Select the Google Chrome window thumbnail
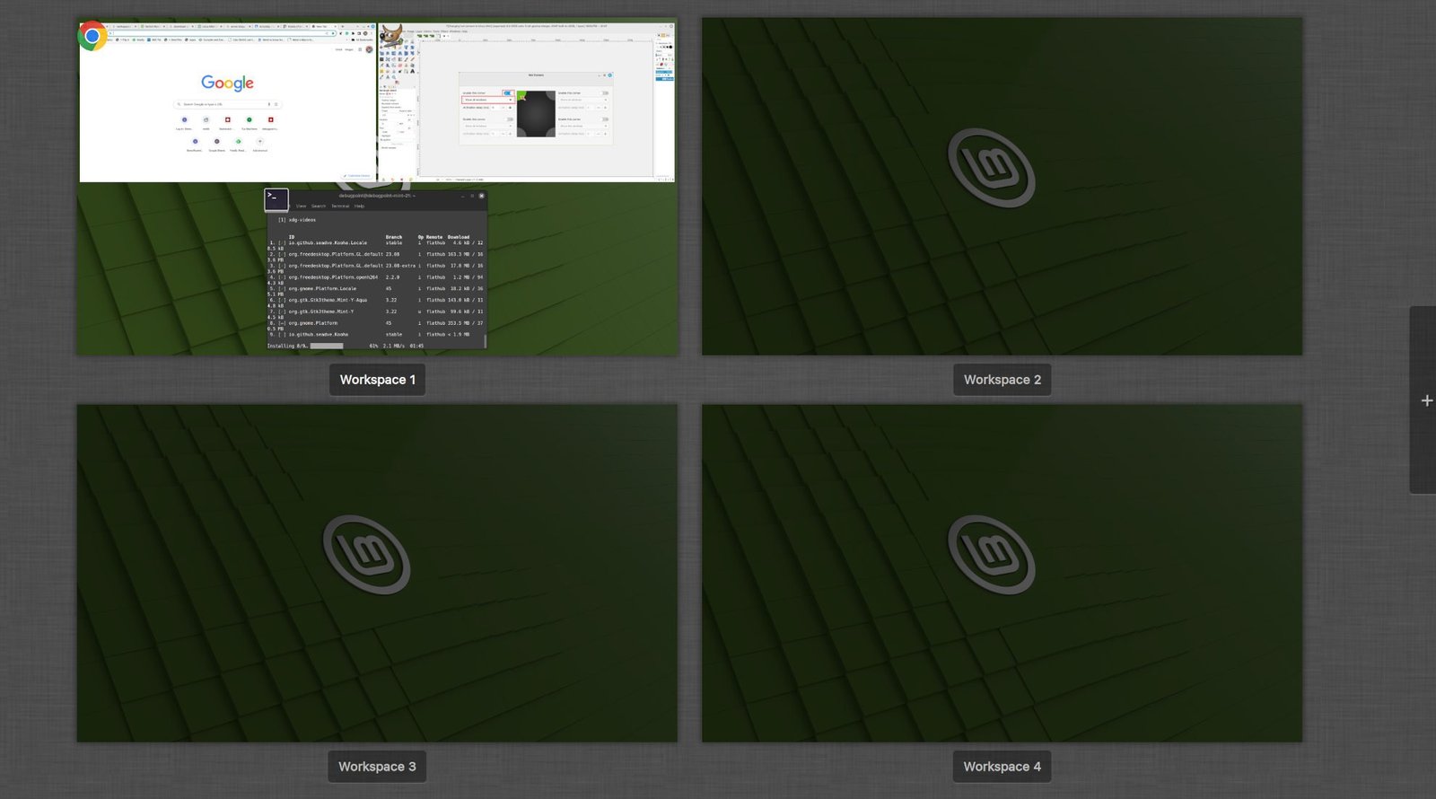The width and height of the screenshot is (1436, 799). [x=227, y=101]
